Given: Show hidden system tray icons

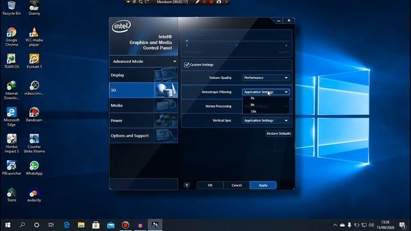Looking at the screenshot, I should 335,225.
